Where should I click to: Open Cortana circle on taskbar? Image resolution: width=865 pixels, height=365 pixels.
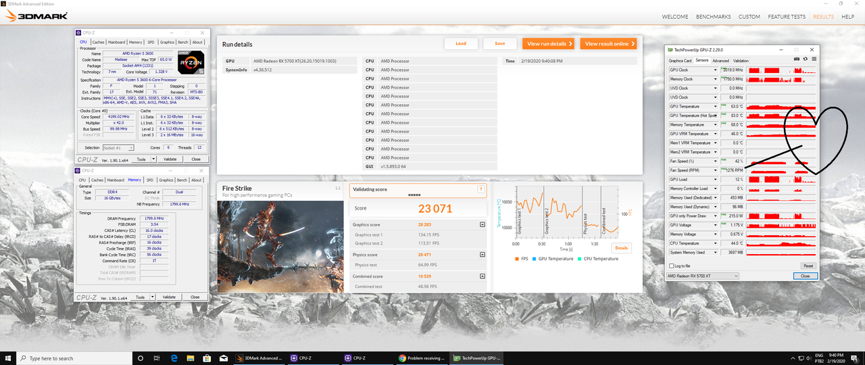coord(140,358)
